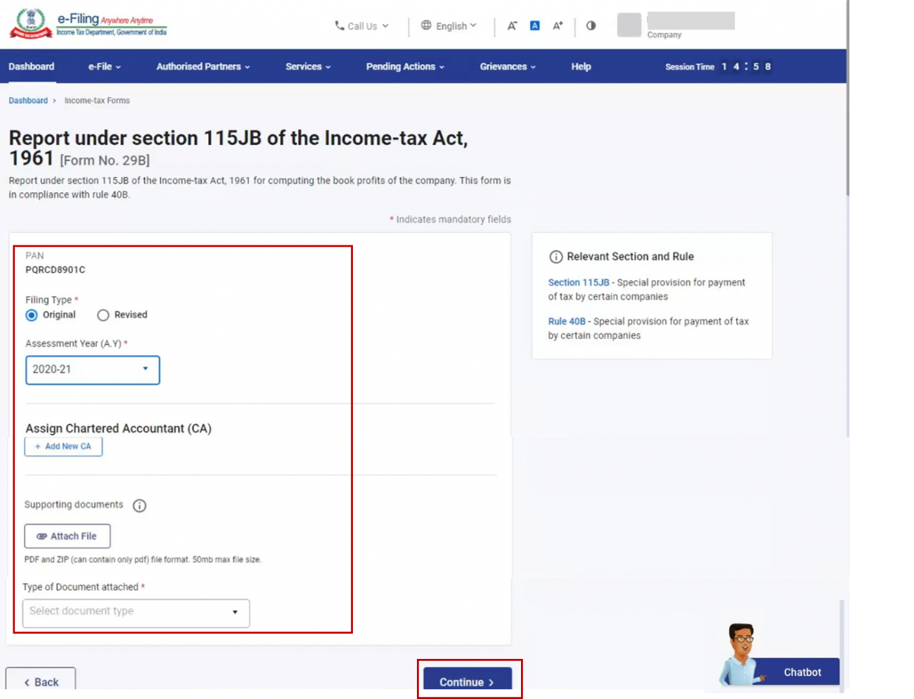Image resolution: width=914 pixels, height=699 pixels.
Task: Click the Call Us phone icon
Action: click(x=340, y=26)
